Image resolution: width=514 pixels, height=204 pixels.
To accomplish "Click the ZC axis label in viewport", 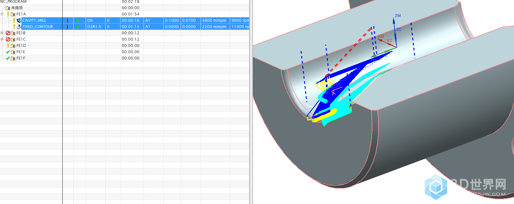I will (x=399, y=30).
